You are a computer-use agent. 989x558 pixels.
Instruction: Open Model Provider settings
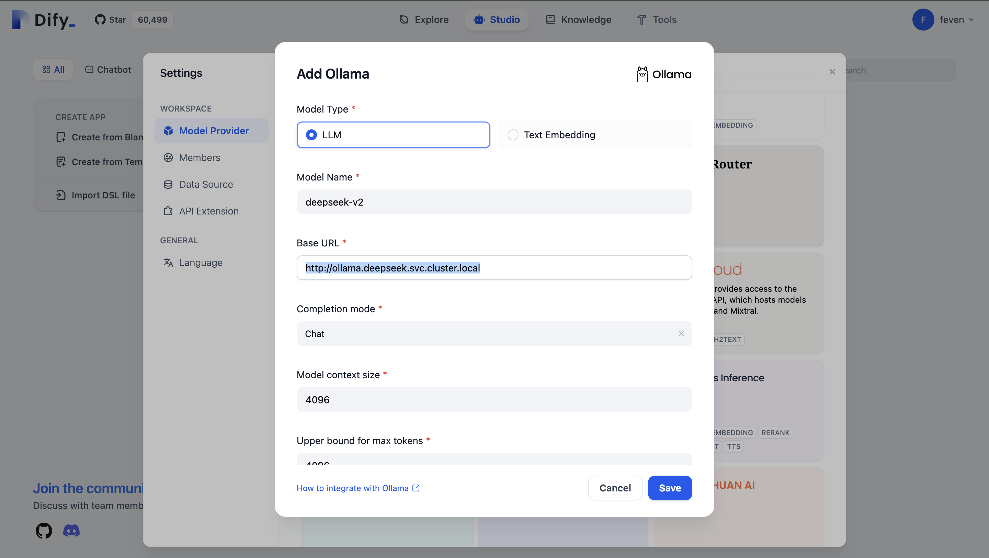coord(212,131)
